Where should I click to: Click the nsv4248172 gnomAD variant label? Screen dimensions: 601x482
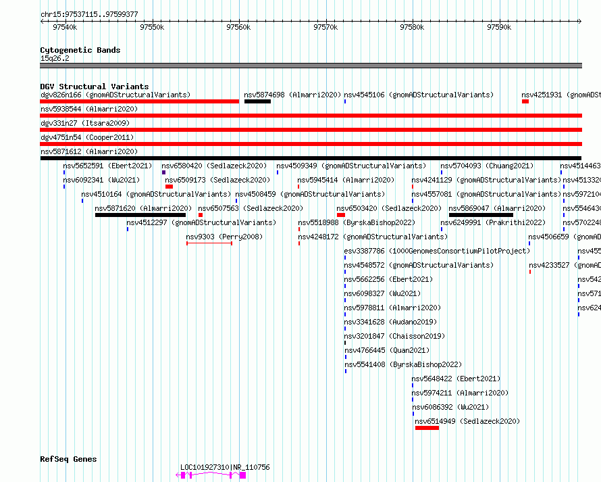click(x=373, y=237)
